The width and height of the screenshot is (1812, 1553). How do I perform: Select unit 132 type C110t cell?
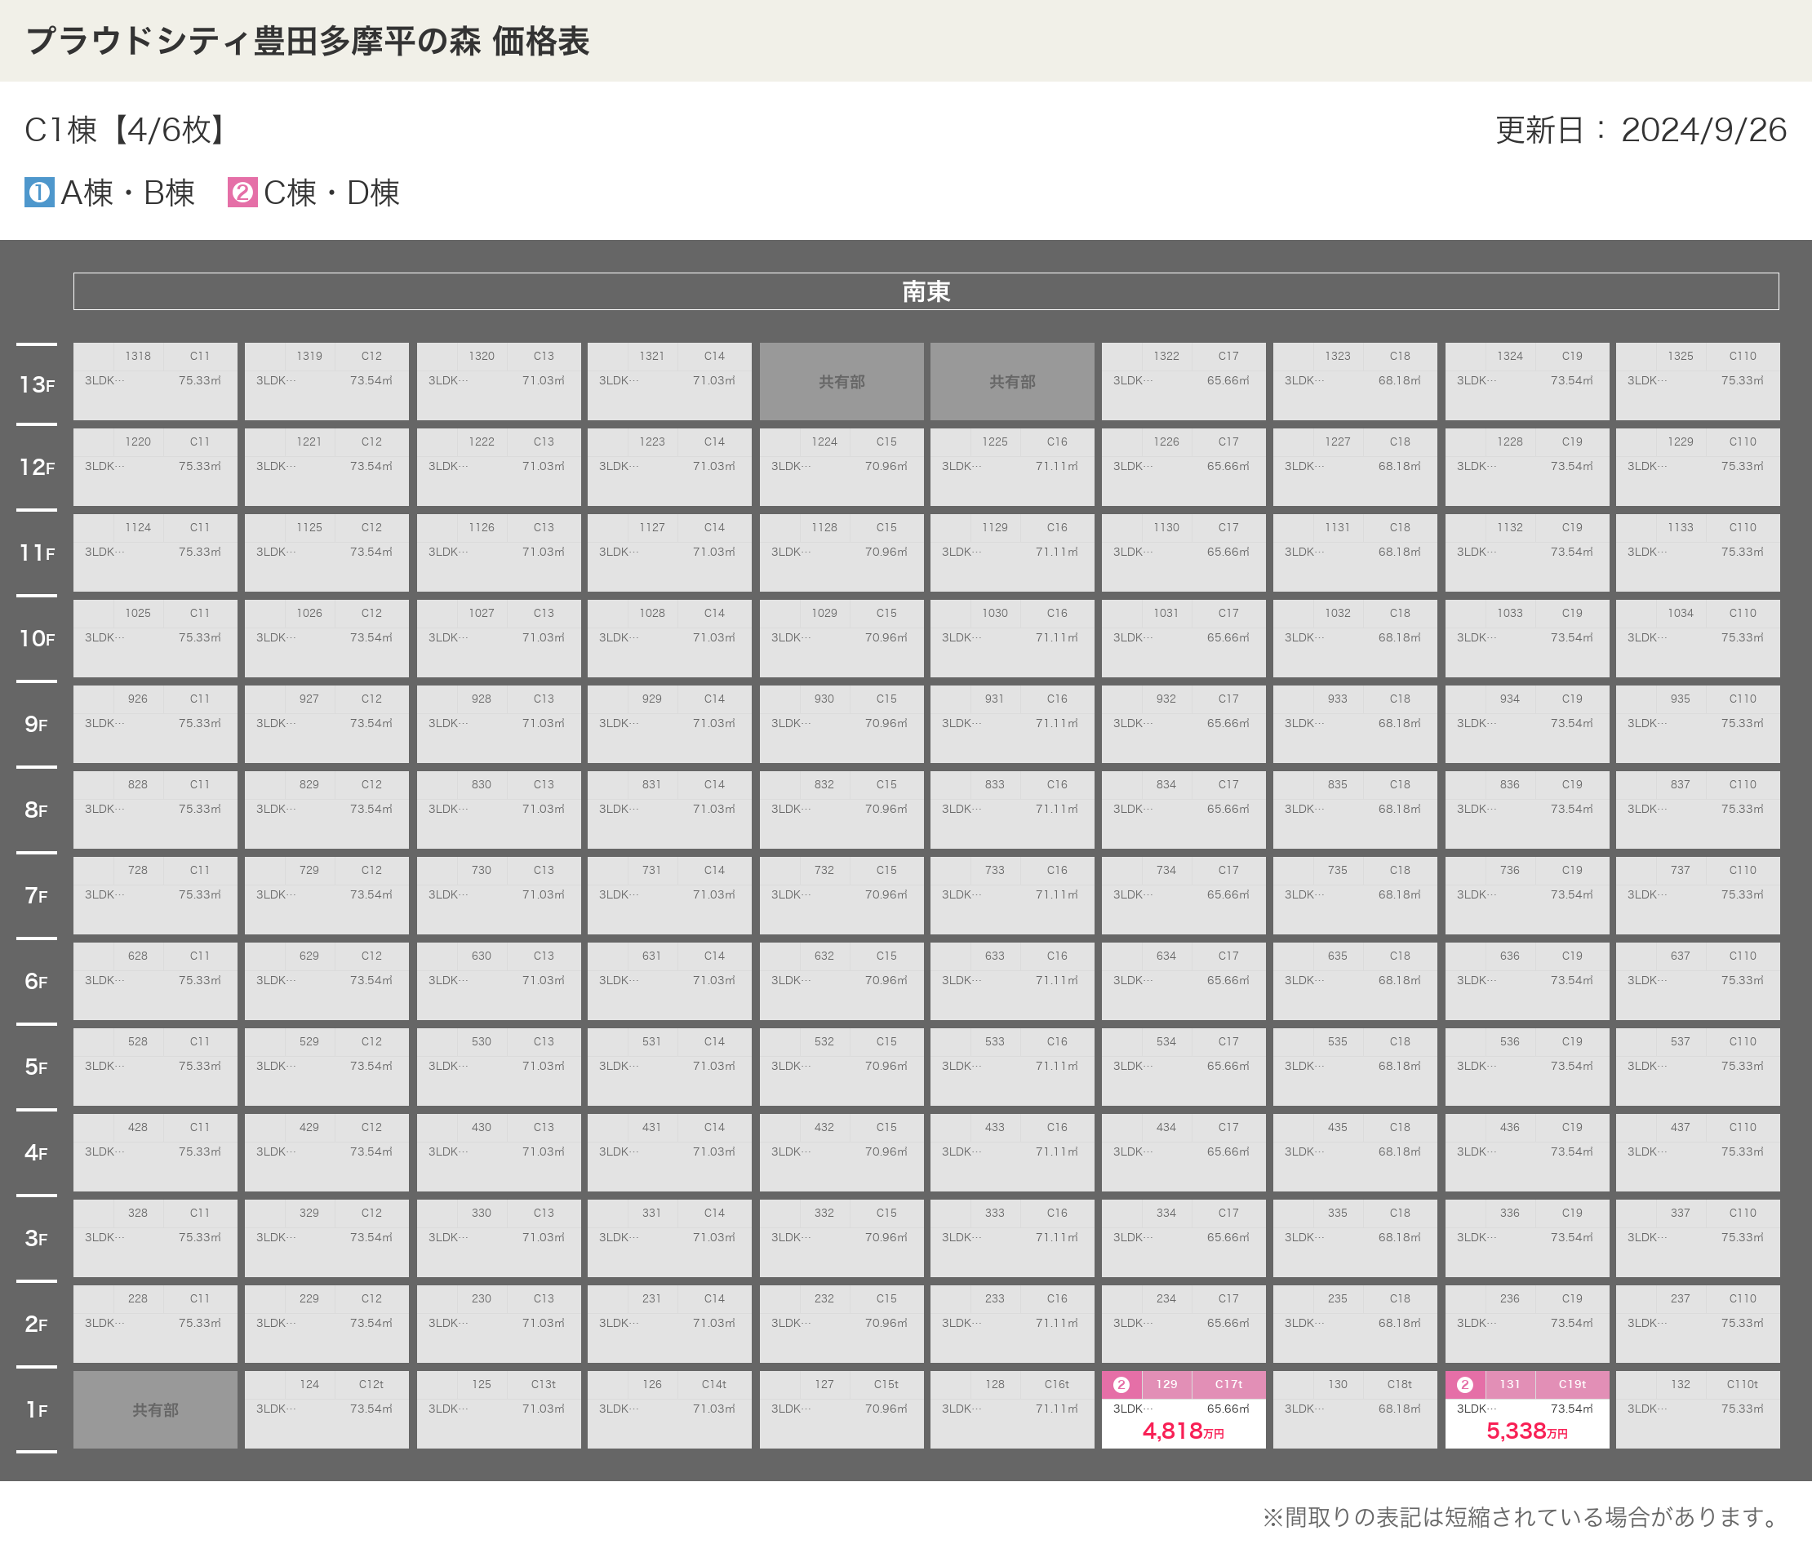click(1698, 1409)
